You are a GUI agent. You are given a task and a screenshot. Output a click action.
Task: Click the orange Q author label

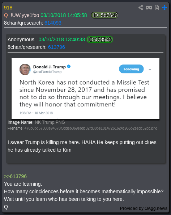(x=6, y=15)
